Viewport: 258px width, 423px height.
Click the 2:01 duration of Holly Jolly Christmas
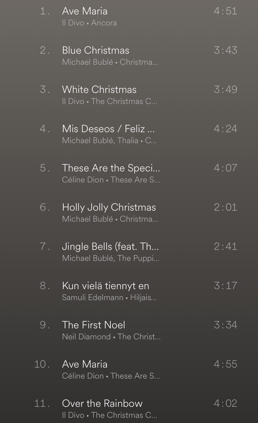coord(225,207)
